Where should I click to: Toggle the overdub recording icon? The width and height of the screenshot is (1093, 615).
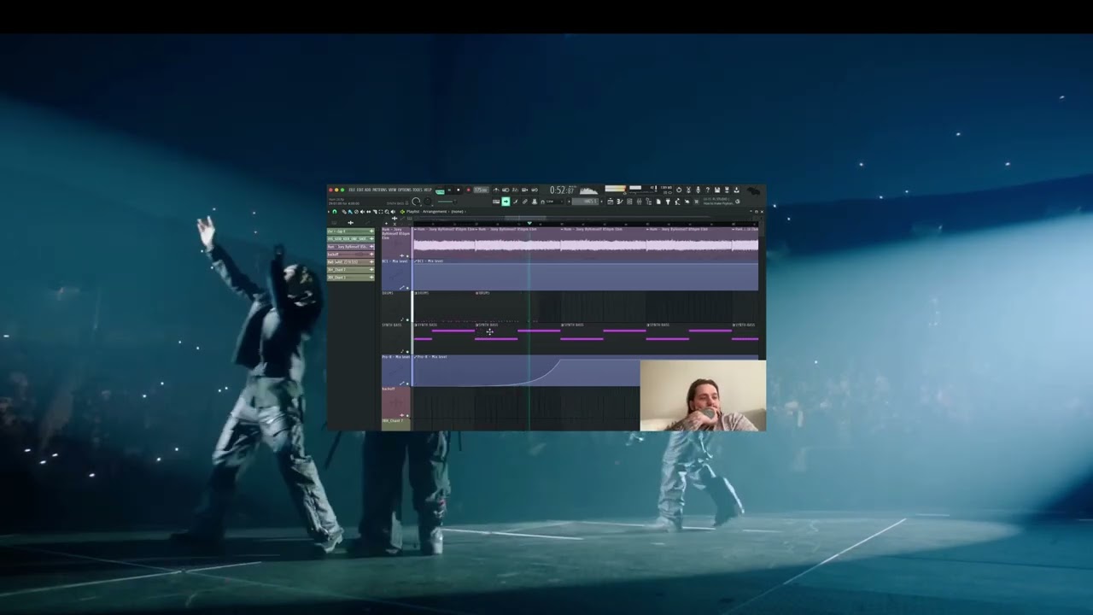click(x=524, y=190)
